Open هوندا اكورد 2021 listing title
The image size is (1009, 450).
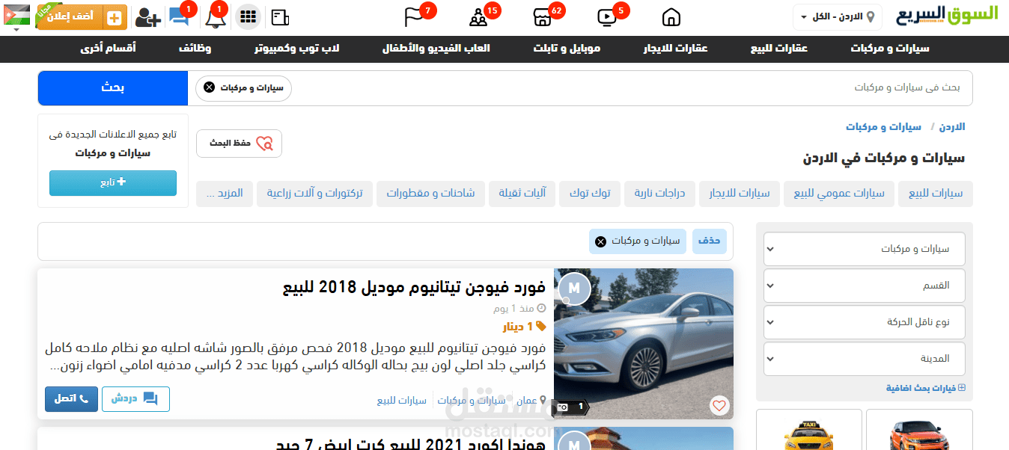click(x=410, y=443)
